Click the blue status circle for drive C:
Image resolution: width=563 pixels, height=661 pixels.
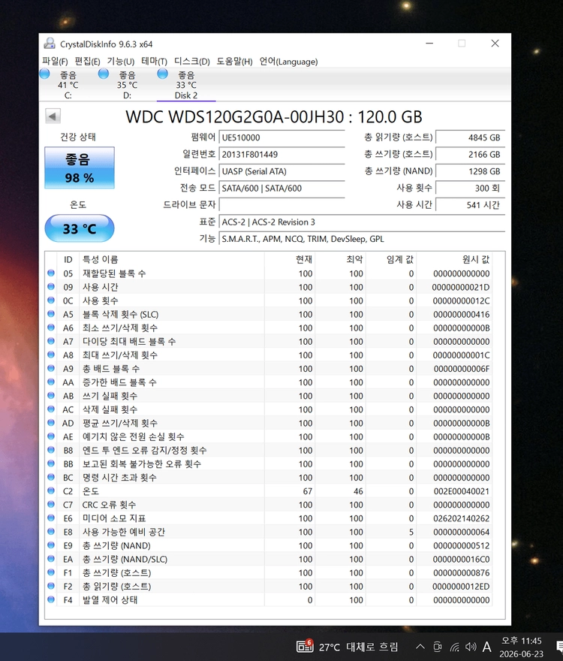[45, 74]
